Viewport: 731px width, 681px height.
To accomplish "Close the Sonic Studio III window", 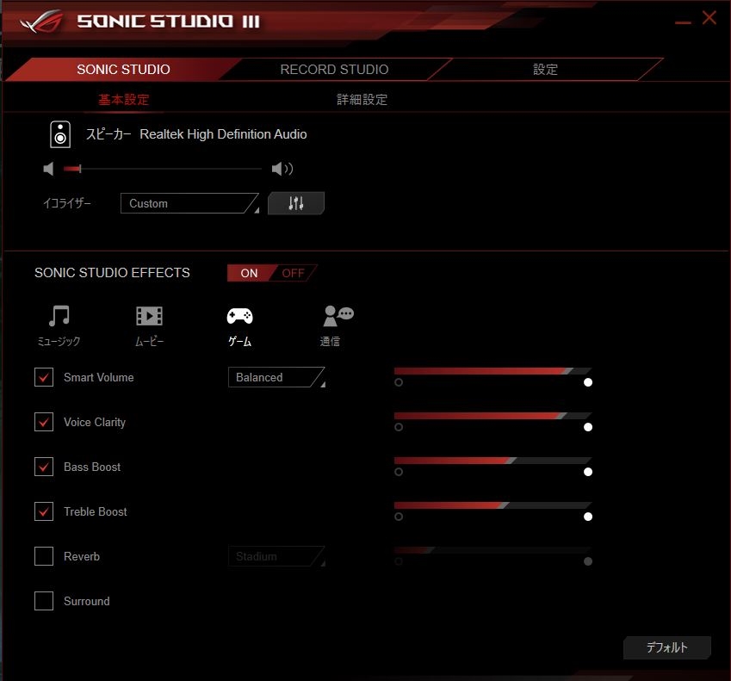I will point(709,18).
